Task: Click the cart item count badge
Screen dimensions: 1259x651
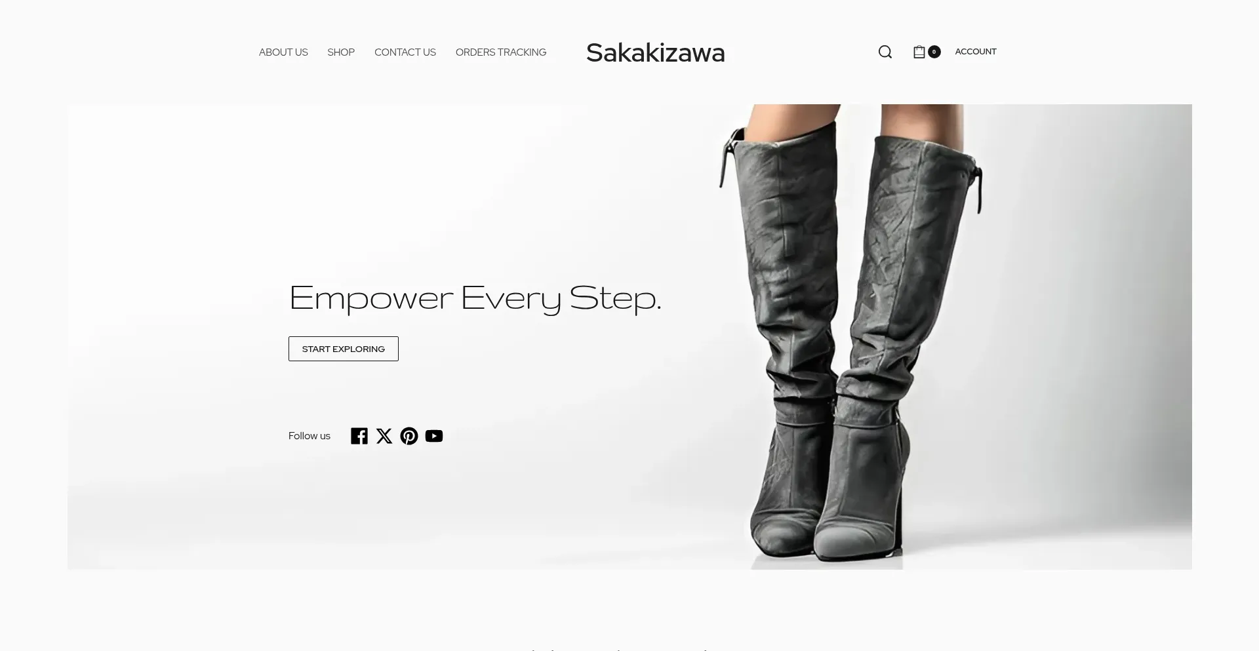Action: 934,52
